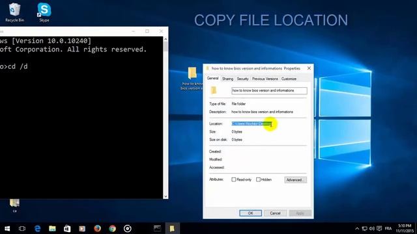417x234 pixels.
Task: Open volume control tray icon
Action: pos(372,228)
